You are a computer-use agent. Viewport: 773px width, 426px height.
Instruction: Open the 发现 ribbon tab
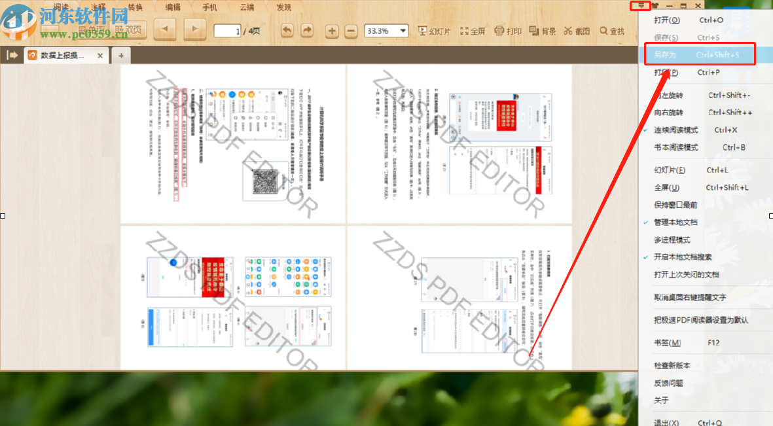click(283, 7)
